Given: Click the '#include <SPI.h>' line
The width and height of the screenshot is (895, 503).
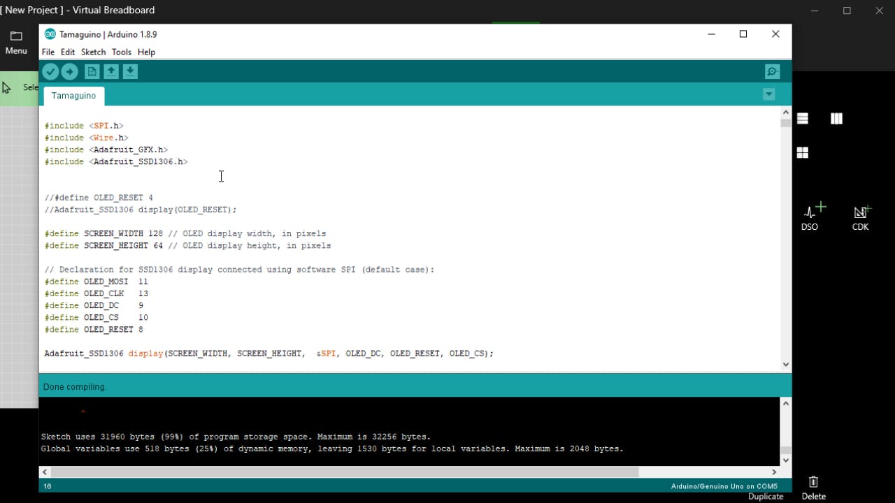Looking at the screenshot, I should 84,126.
